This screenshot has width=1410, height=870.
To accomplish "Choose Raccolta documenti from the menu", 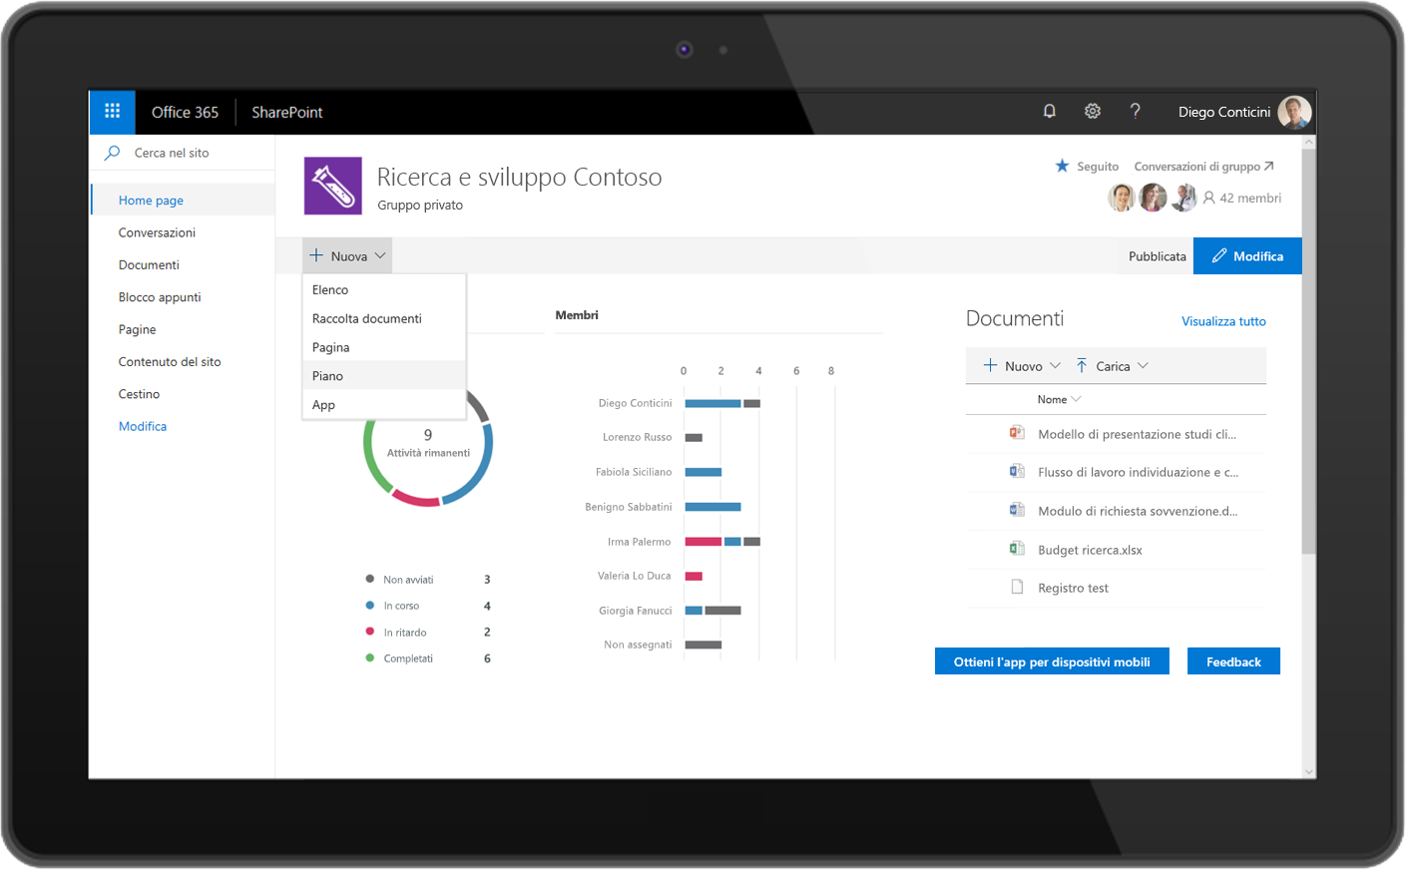I will 366,319.
